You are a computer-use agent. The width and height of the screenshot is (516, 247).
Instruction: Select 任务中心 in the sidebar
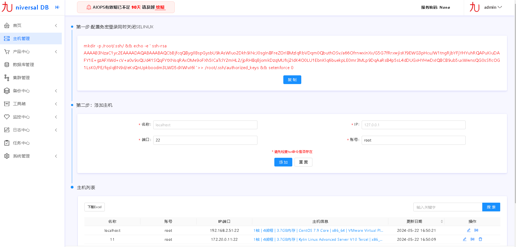coord(21,143)
